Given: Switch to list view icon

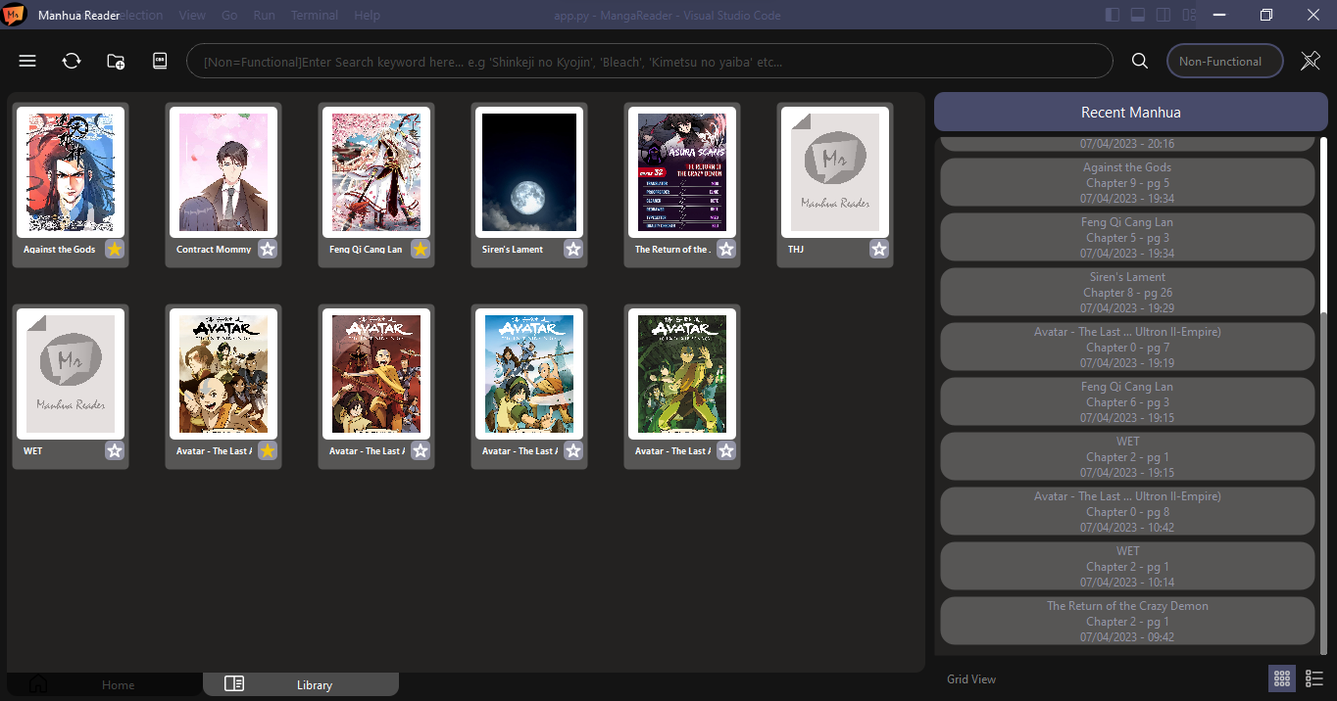Looking at the screenshot, I should coord(1314,678).
